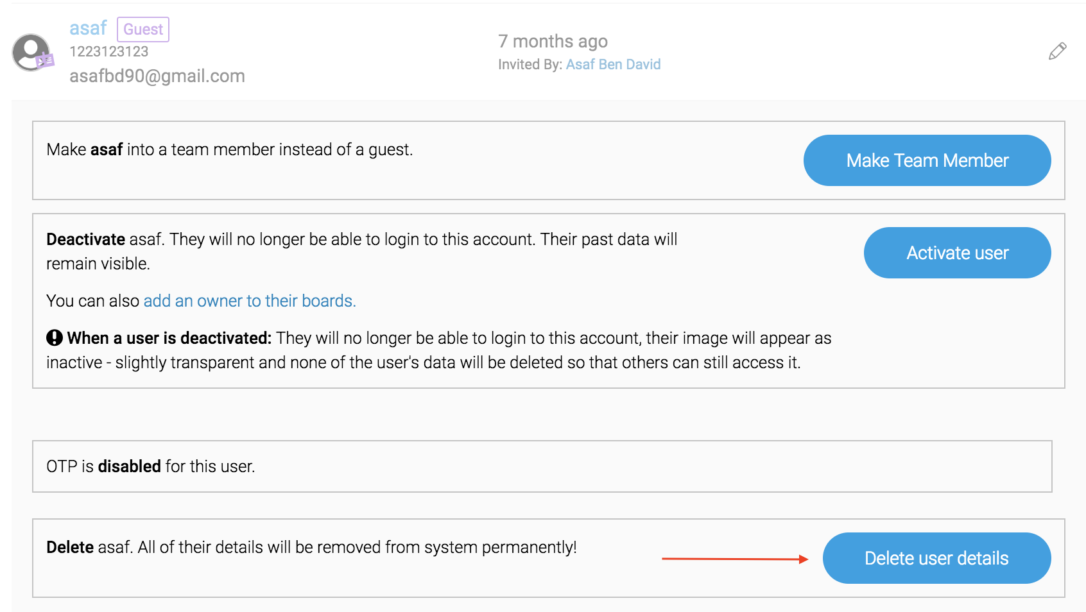Click the pencil edit icon

tap(1057, 51)
